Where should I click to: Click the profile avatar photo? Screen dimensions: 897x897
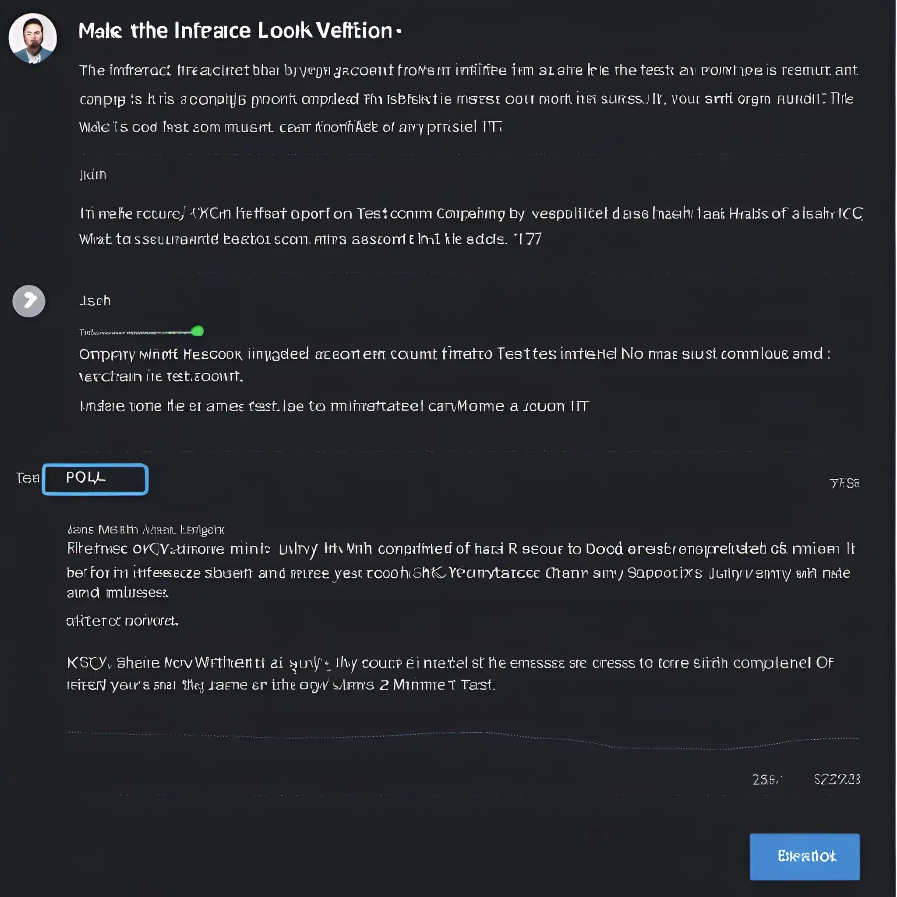coord(32,38)
